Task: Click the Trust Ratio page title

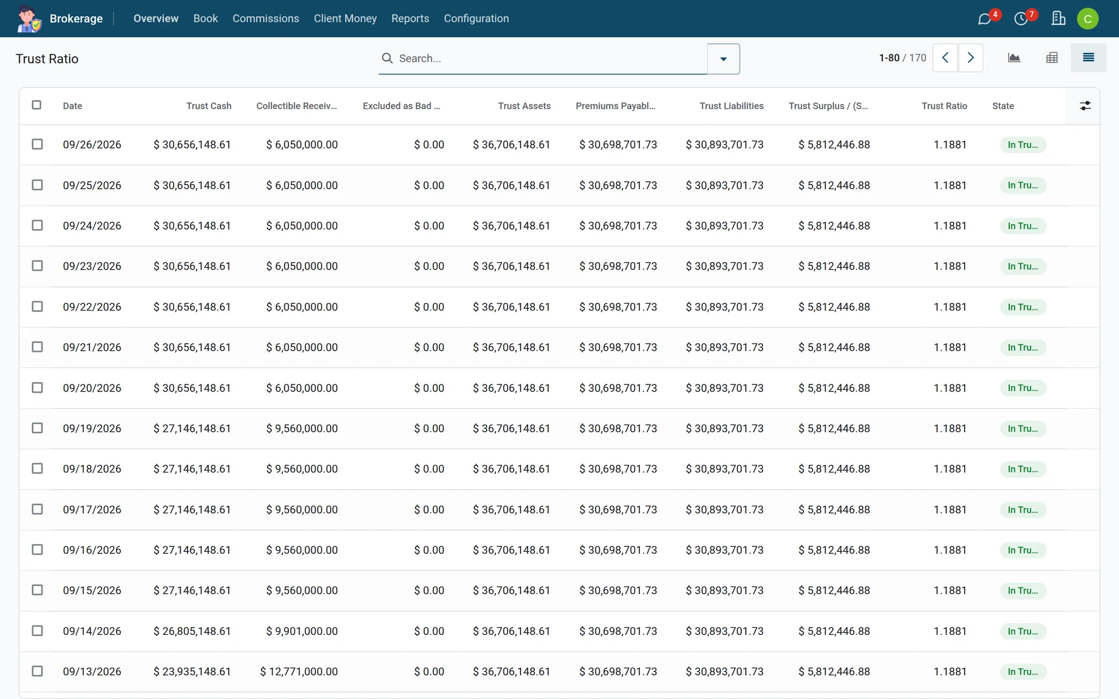Action: click(47, 59)
